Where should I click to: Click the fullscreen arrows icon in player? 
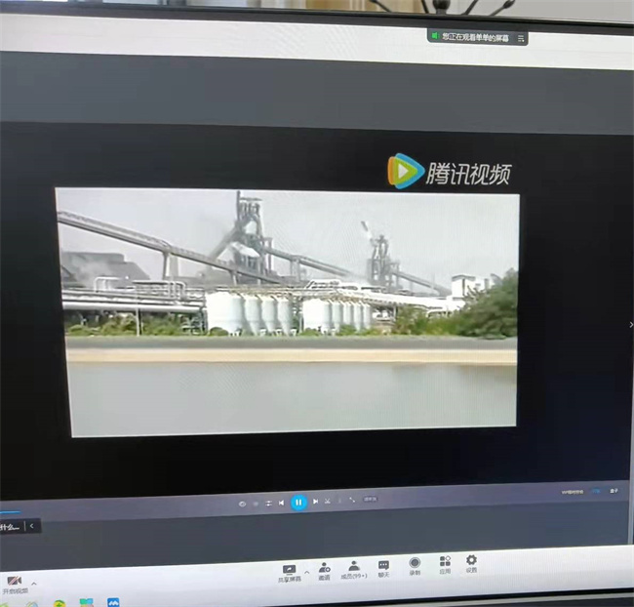coord(352,500)
